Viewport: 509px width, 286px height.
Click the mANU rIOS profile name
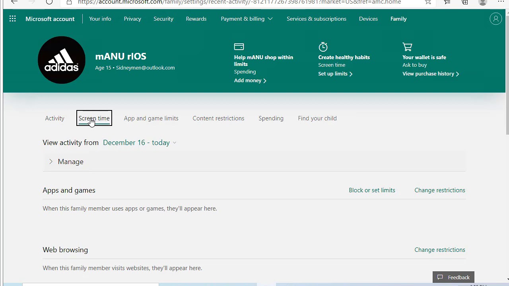pos(121,56)
